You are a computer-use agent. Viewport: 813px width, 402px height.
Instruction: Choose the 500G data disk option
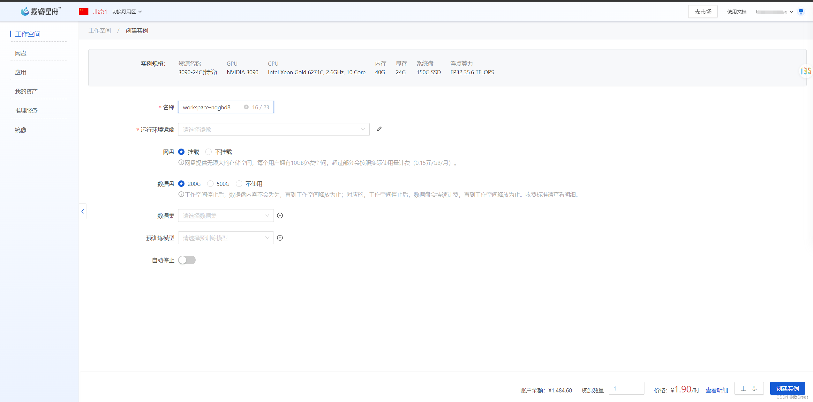[210, 184]
